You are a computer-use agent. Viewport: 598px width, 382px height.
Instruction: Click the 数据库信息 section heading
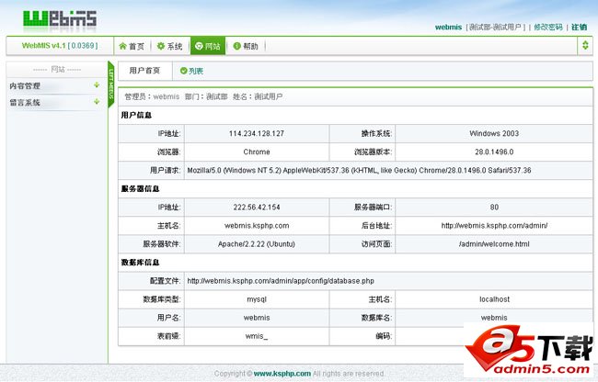coord(140,263)
